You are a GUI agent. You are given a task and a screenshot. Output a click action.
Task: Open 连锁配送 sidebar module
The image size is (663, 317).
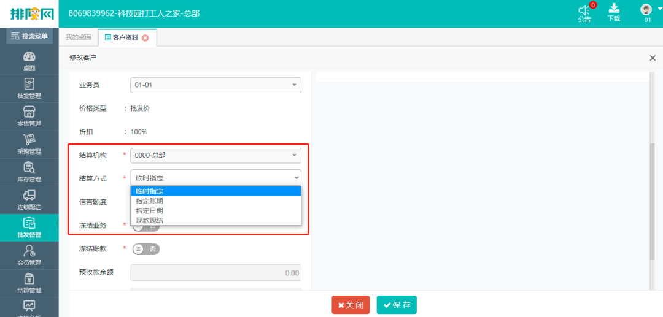tap(29, 200)
